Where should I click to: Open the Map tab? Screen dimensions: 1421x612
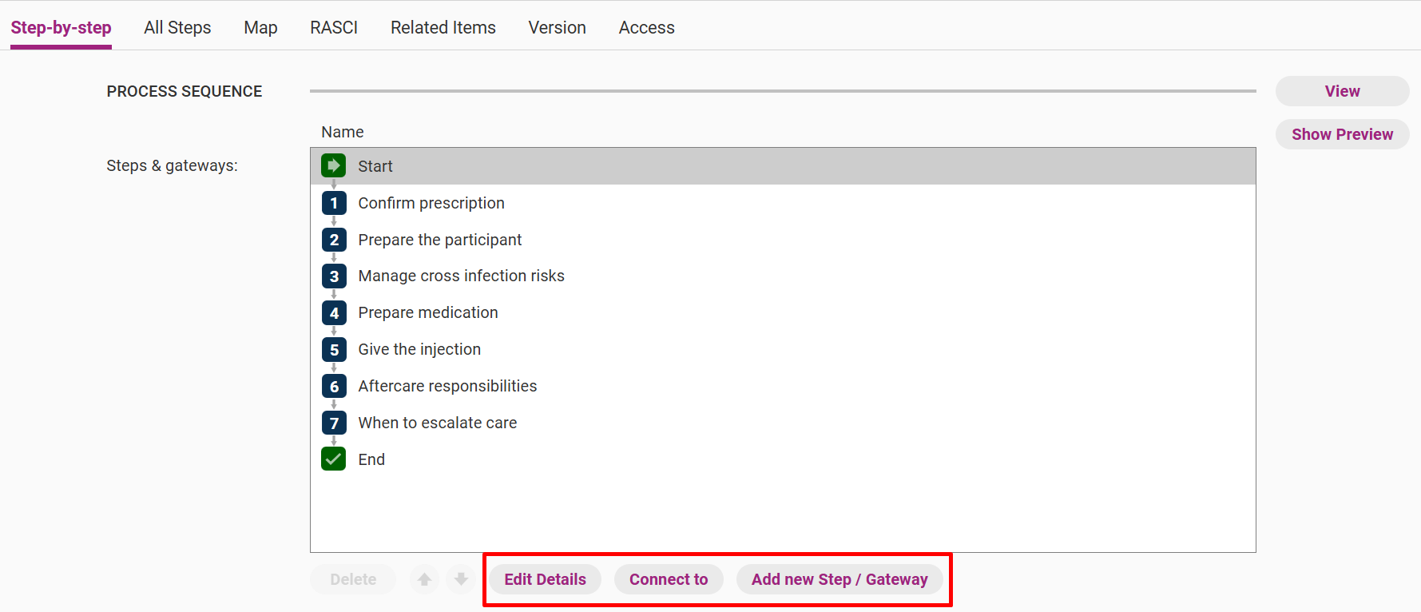click(260, 27)
